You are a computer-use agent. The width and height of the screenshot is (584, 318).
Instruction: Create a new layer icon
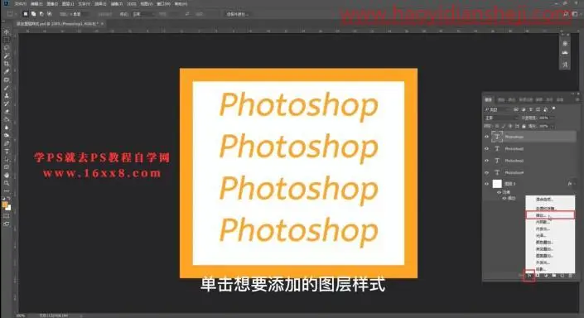[562, 276]
